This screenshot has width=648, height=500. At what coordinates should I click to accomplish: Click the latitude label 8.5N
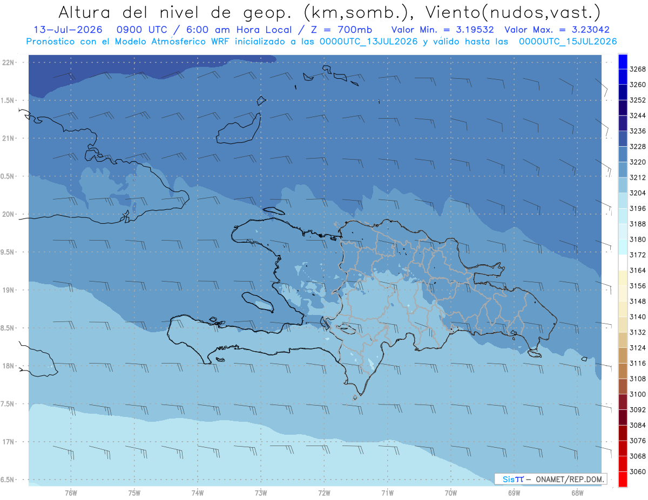[8, 328]
